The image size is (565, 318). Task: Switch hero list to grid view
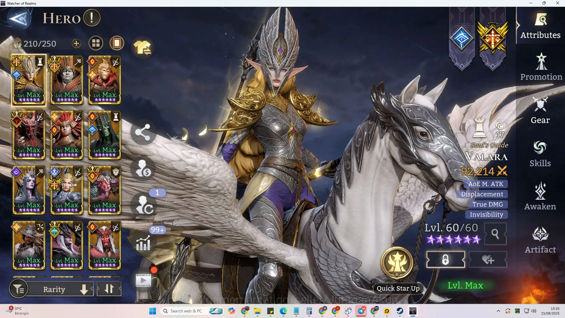click(96, 43)
